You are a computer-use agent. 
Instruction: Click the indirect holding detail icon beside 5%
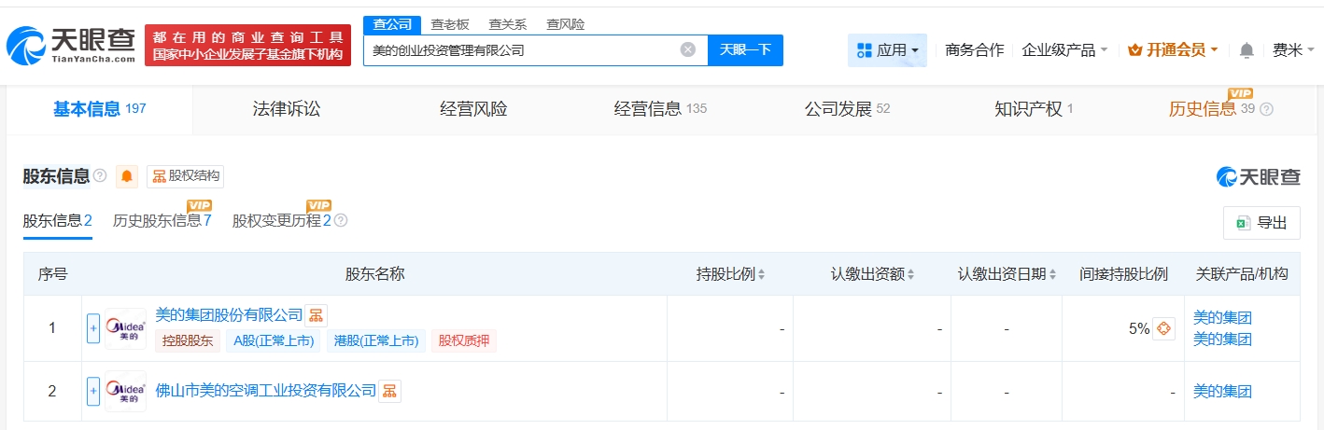coord(1163,328)
